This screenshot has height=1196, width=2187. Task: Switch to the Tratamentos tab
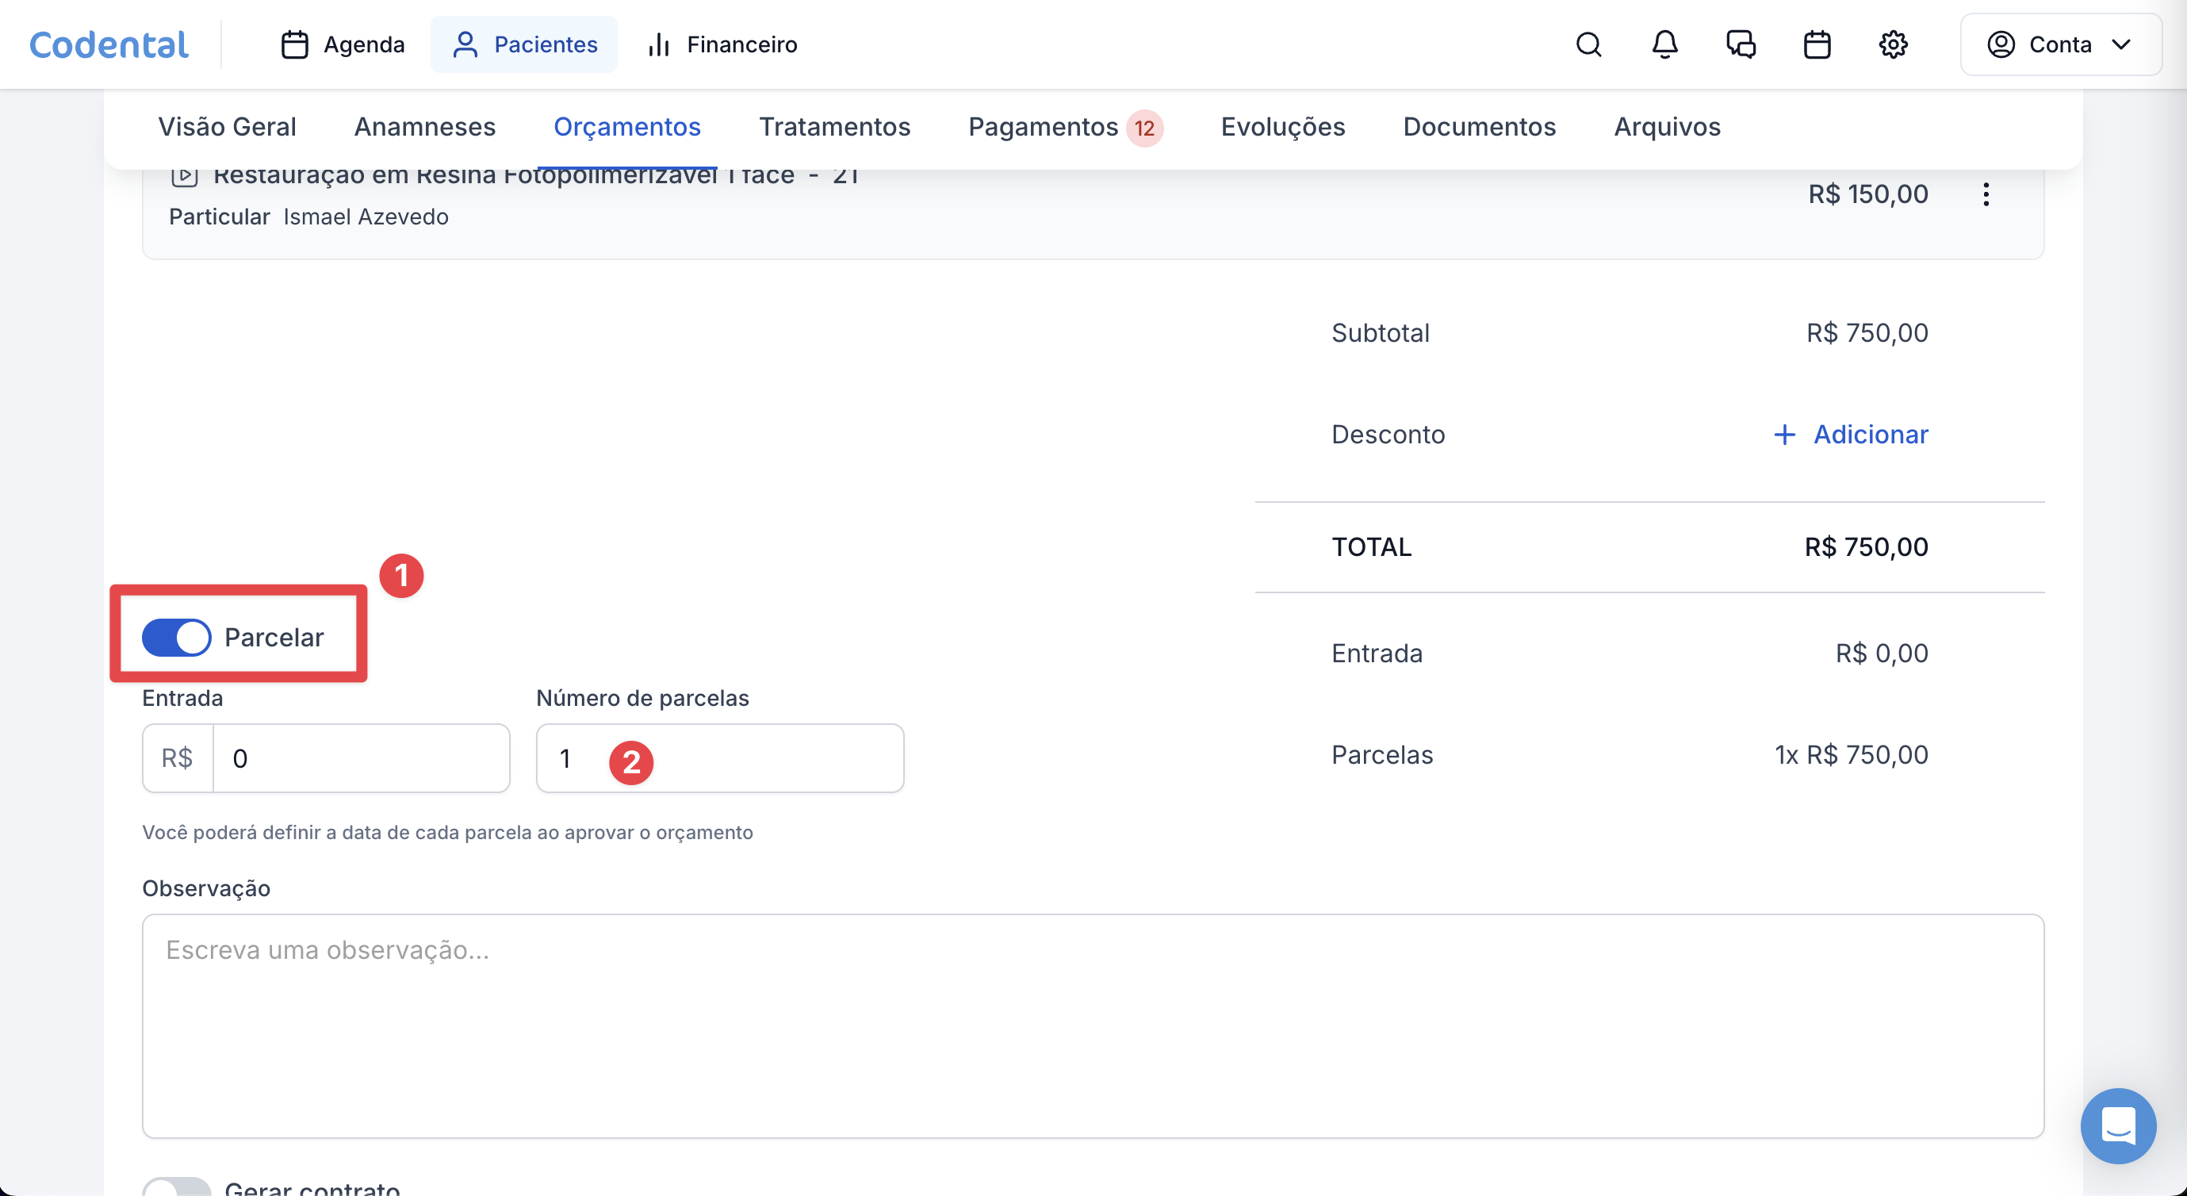coord(833,127)
